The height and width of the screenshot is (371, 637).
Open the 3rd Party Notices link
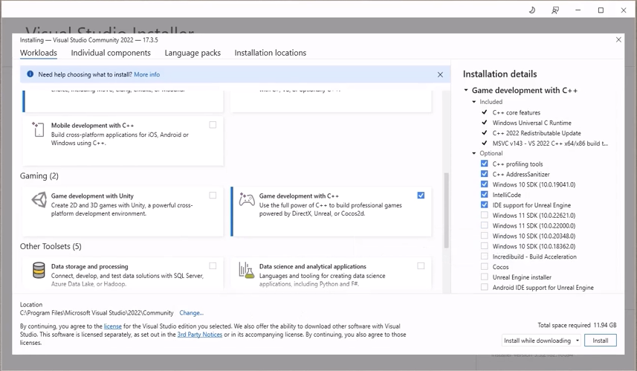point(200,335)
